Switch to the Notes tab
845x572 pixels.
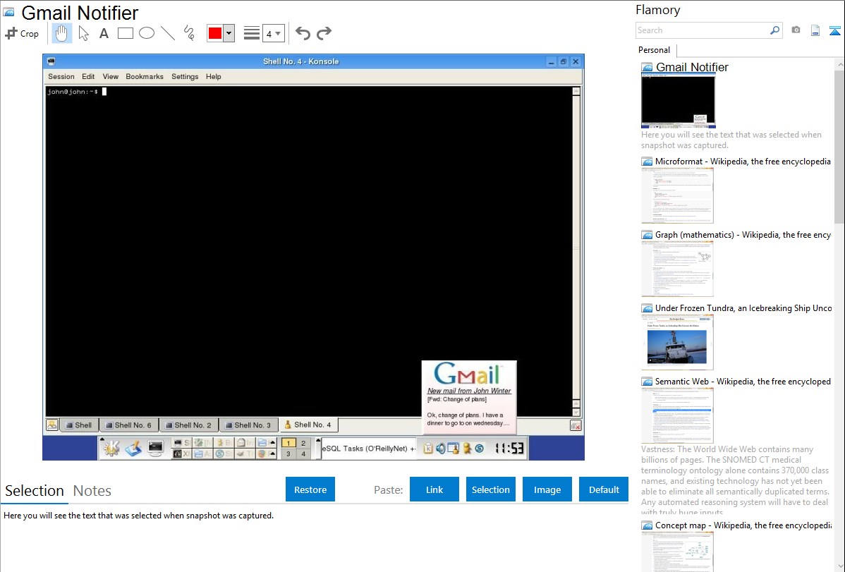click(92, 491)
